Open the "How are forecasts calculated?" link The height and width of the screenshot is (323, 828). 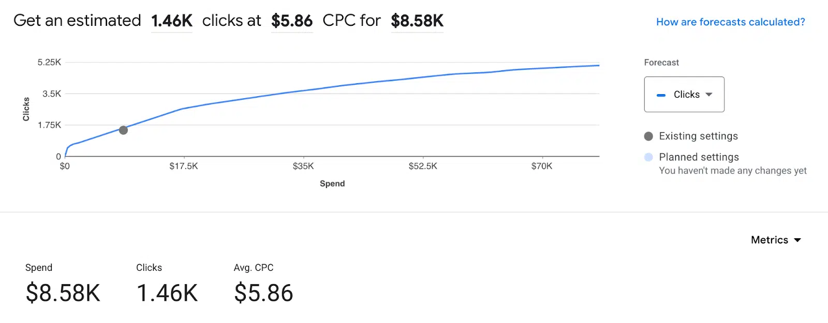tap(730, 22)
